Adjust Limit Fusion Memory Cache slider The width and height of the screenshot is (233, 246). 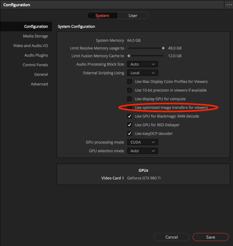coord(129,56)
